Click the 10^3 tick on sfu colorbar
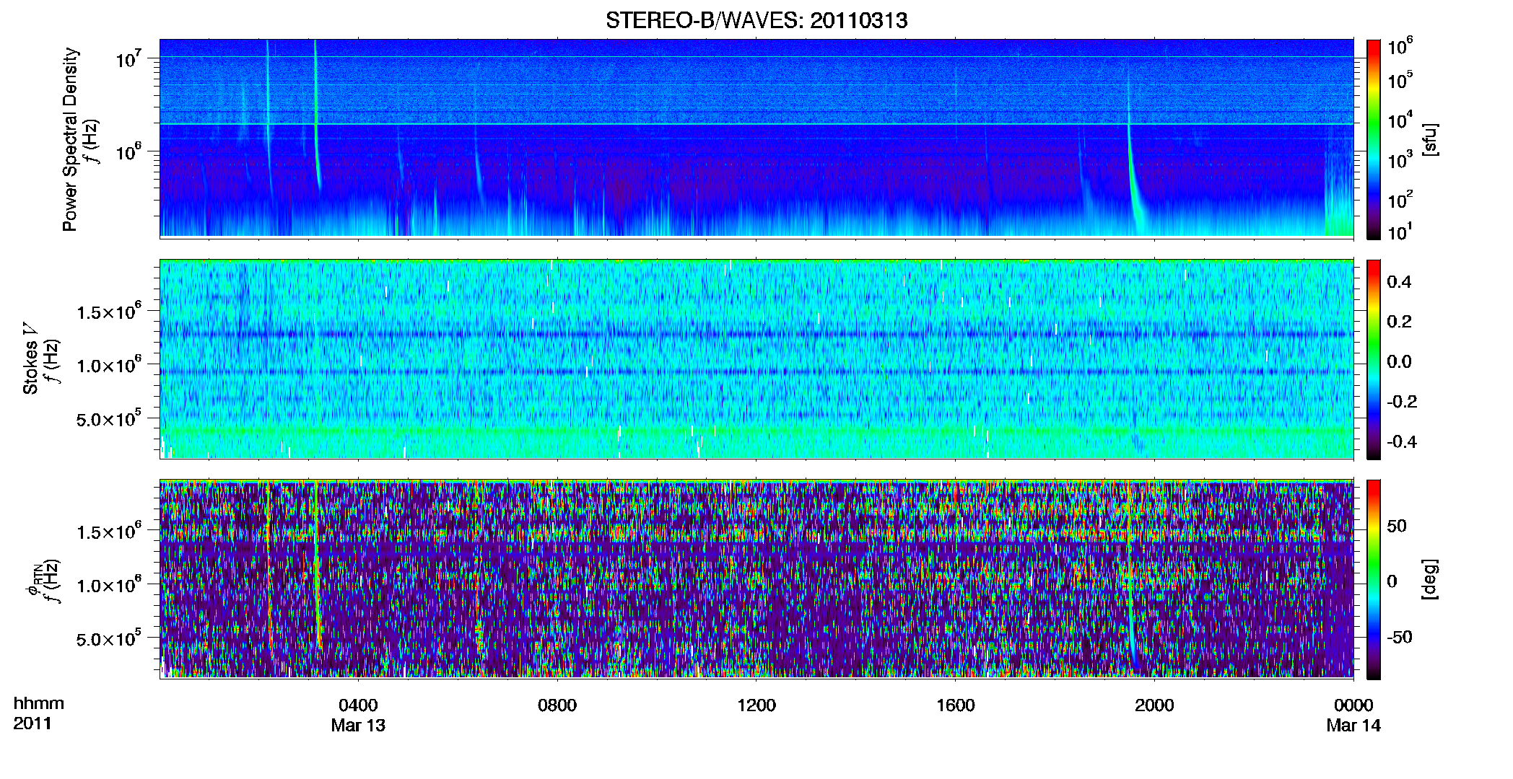The height and width of the screenshot is (779, 1513). point(1400,160)
